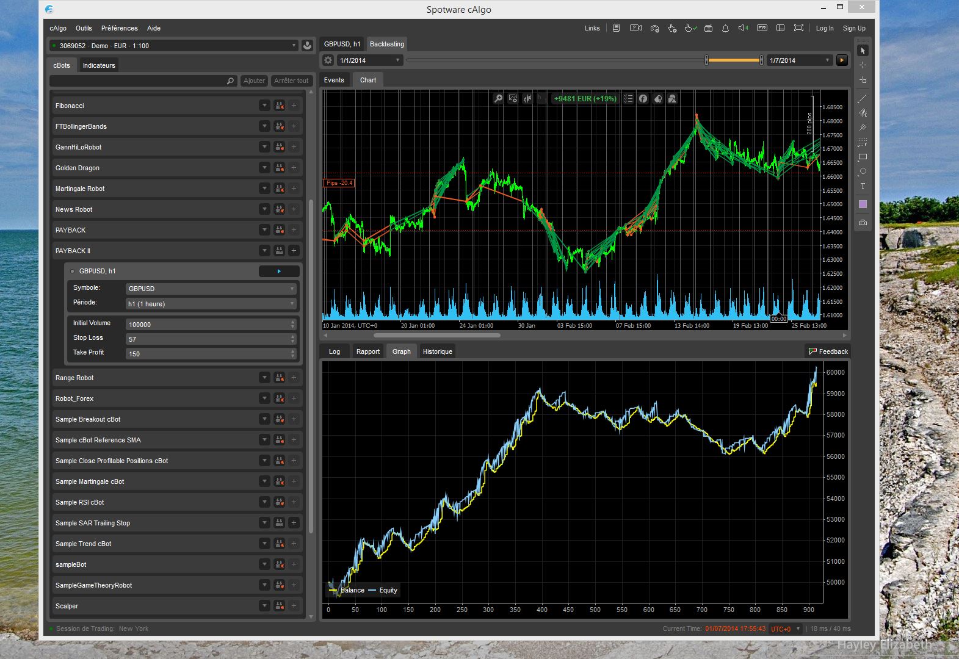The image size is (959, 659).
Task: Toggle build icon for the News Robot
Action: [x=279, y=209]
